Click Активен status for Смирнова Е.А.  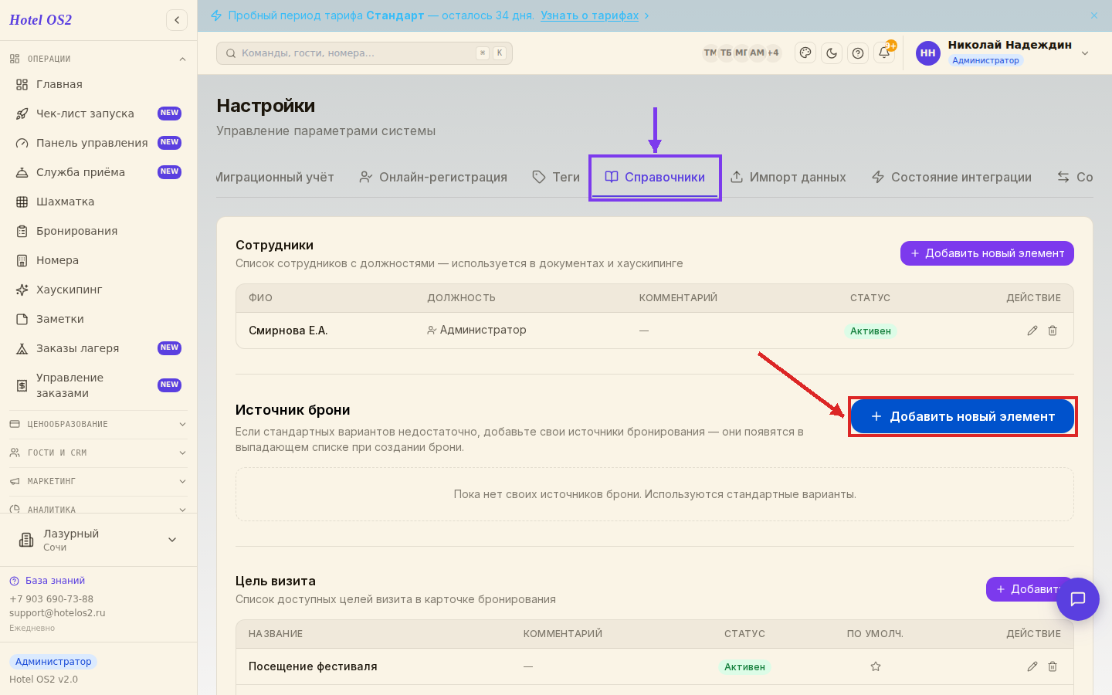870,331
